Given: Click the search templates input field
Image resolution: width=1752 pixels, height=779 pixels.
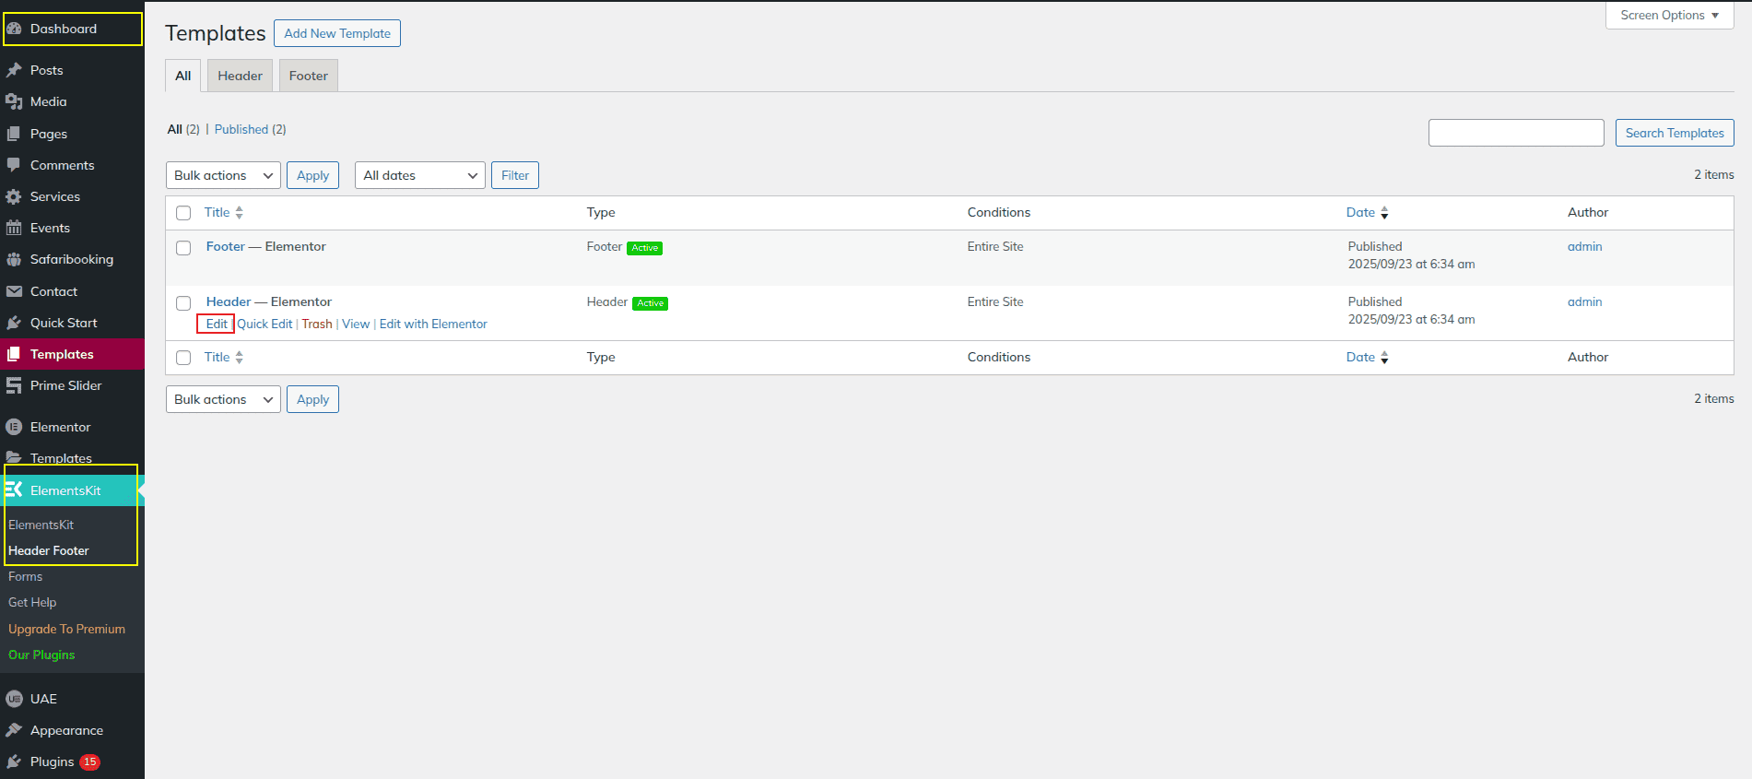Looking at the screenshot, I should [1515, 133].
